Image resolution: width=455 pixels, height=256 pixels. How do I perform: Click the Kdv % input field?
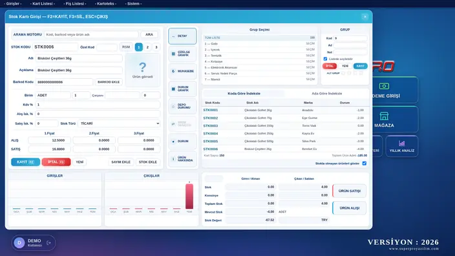point(98,105)
